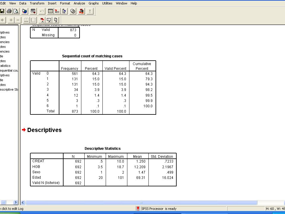Click 'Cumulative Percent' column header
The width and height of the screenshot is (285, 214).
(x=142, y=66)
